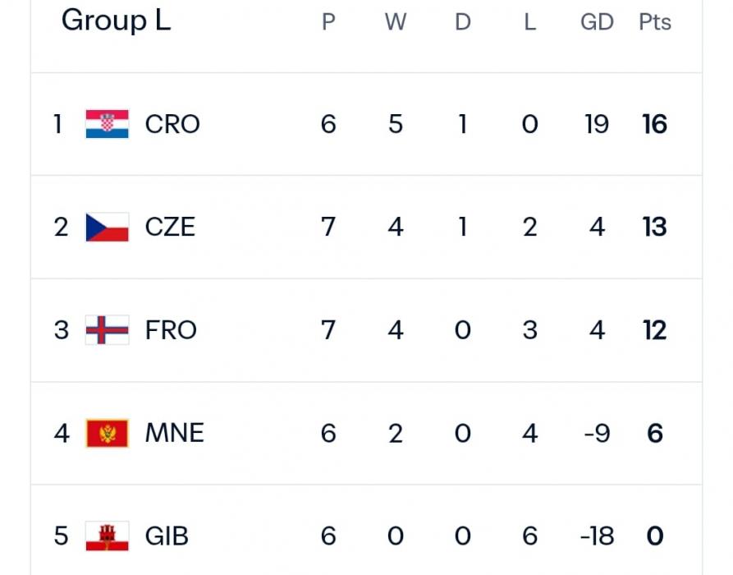The width and height of the screenshot is (733, 575).
Task: Click Croatia's 16 points value
Action: (x=655, y=124)
